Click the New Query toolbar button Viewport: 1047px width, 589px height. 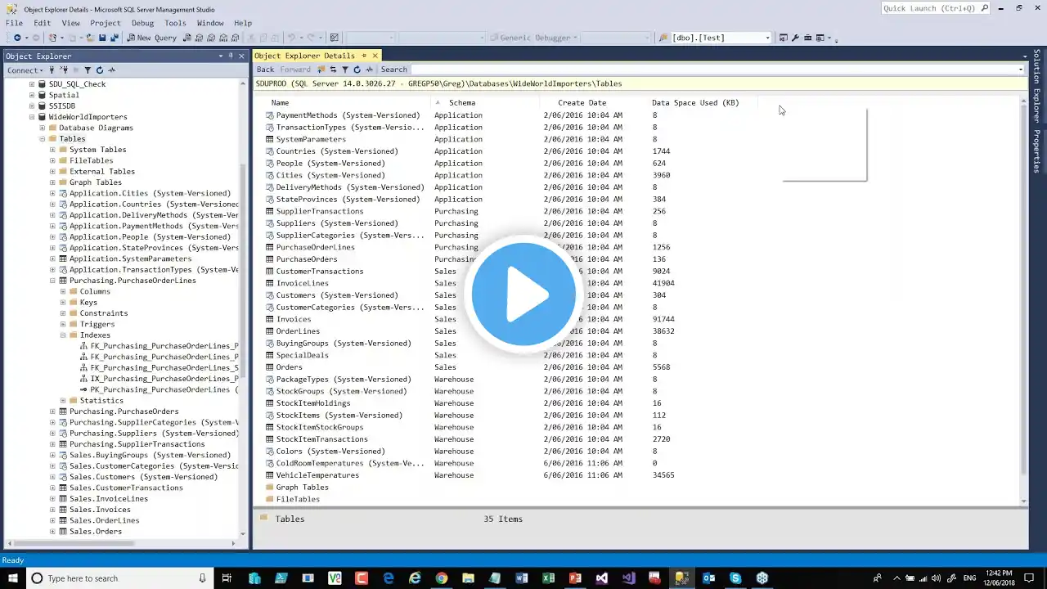(x=151, y=38)
